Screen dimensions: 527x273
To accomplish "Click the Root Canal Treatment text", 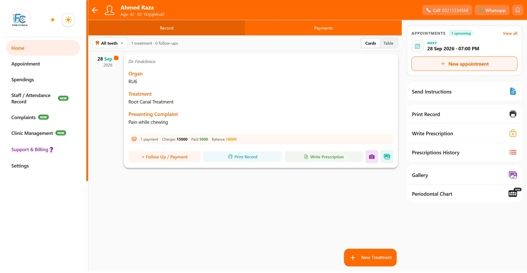I will click(151, 102).
